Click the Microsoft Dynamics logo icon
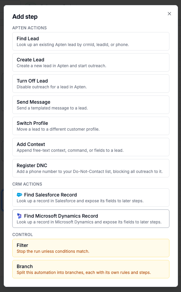 point(19,216)
